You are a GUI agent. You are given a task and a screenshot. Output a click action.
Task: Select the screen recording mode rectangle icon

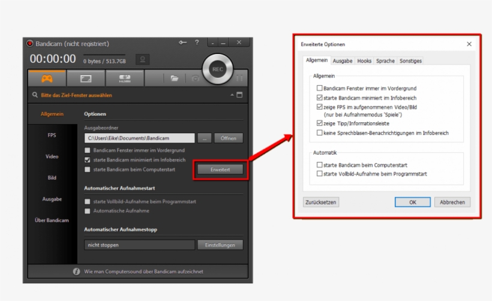pyautogui.click(x=86, y=79)
